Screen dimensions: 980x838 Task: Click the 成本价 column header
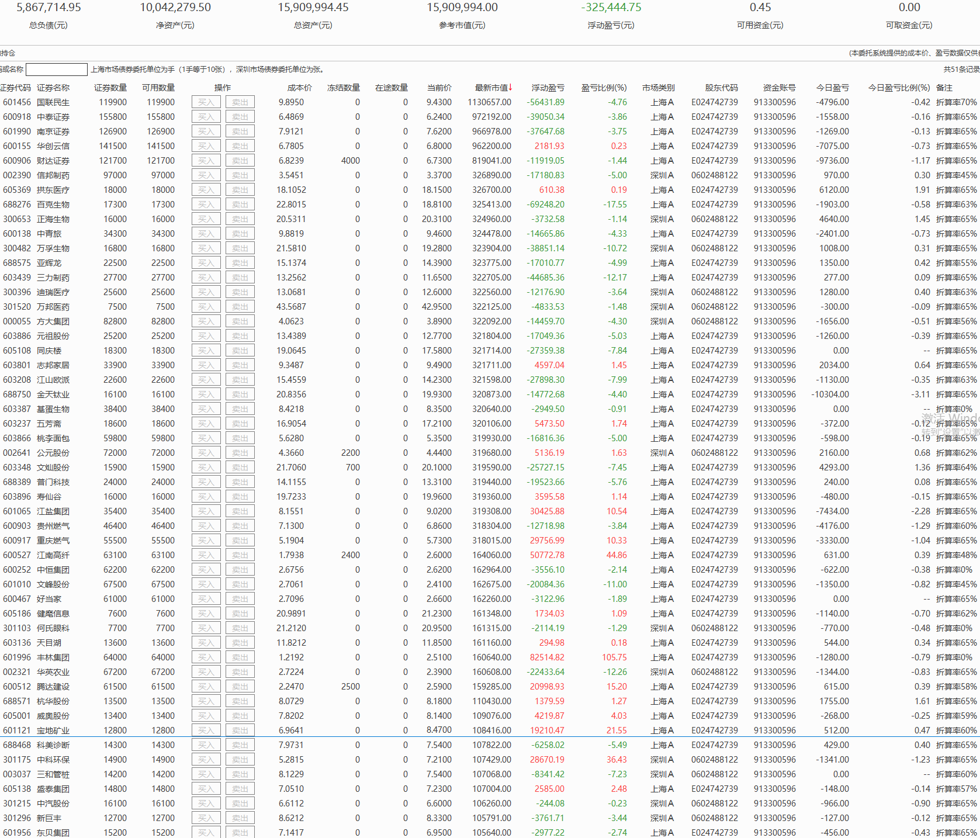(299, 88)
